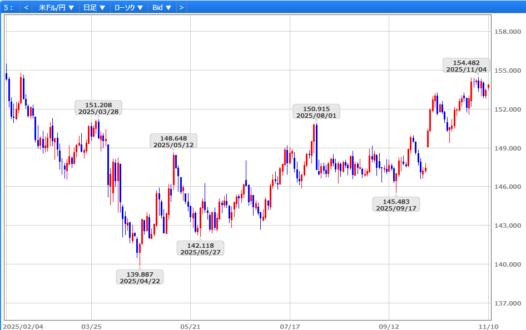Open the 米ドル/円 currency pair dropdown

(x=56, y=7)
